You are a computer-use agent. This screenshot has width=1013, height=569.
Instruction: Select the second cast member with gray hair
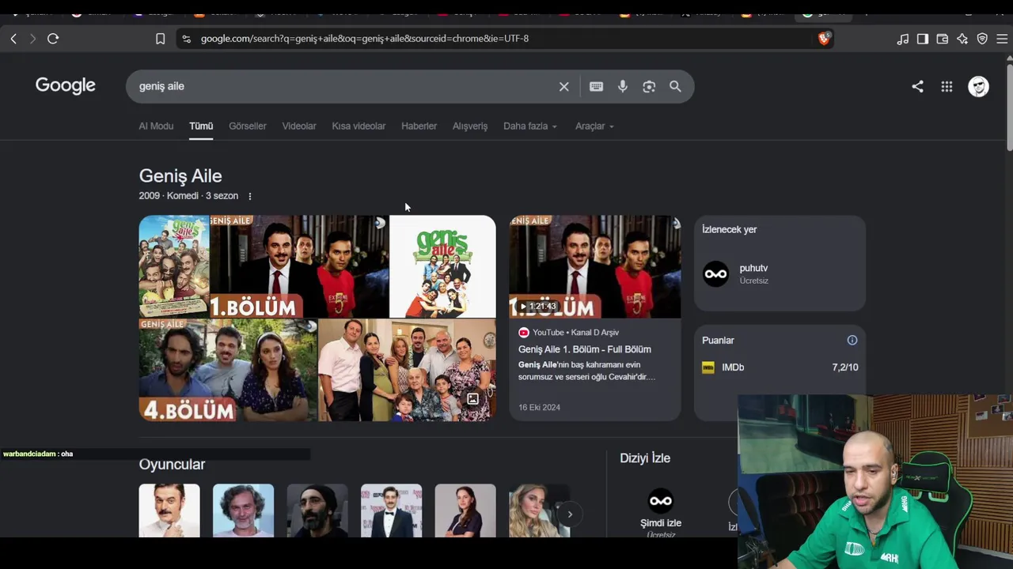[243, 511]
